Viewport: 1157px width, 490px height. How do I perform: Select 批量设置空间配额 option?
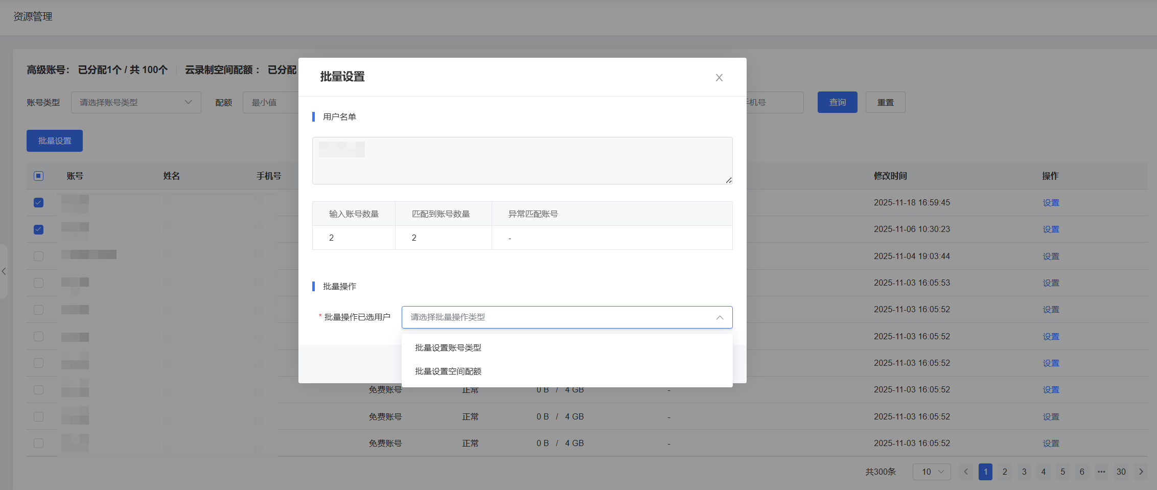(x=448, y=371)
